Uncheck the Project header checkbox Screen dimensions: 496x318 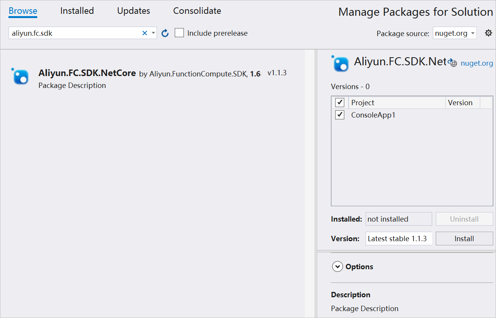339,102
